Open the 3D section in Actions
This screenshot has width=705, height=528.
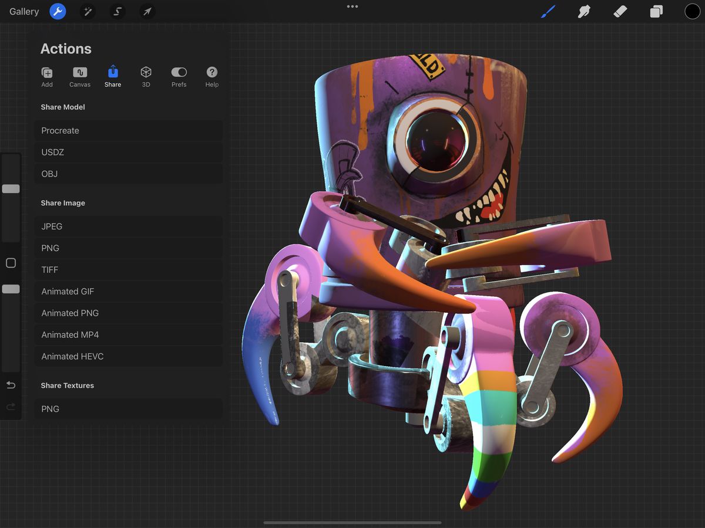(146, 76)
